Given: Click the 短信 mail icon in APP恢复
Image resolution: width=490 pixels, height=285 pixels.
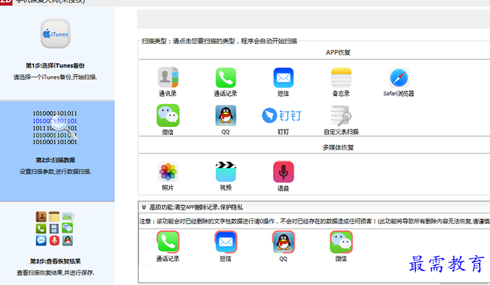Looking at the screenshot, I should click(284, 77).
